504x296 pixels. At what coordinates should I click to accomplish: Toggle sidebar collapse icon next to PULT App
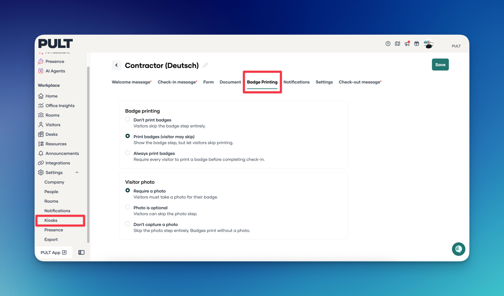point(81,253)
